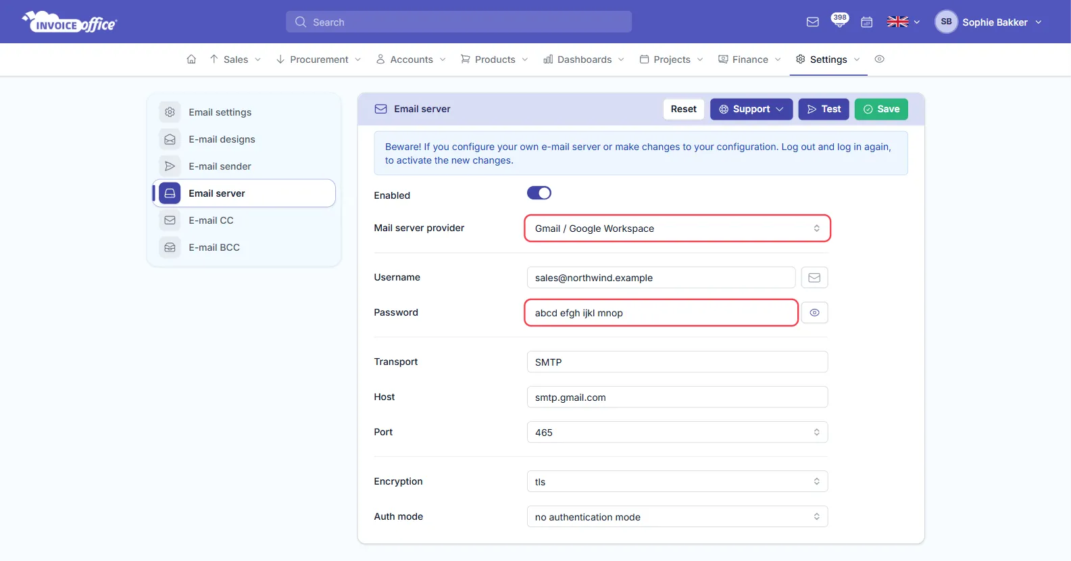Click the Auth mode label
This screenshot has width=1071, height=561.
398,517
